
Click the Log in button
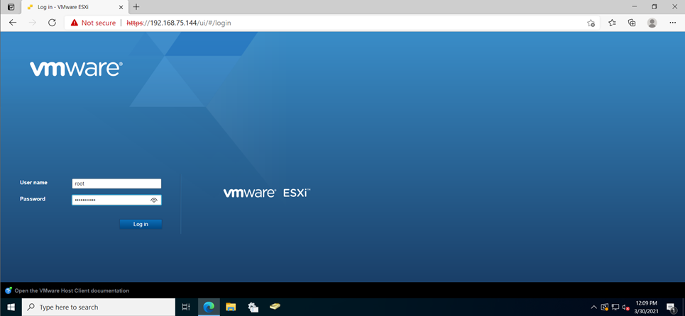tap(141, 224)
